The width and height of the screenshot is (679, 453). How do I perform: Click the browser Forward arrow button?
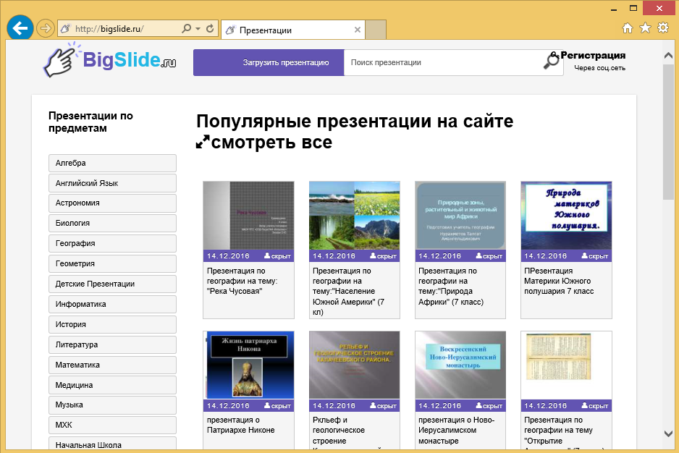(45, 29)
